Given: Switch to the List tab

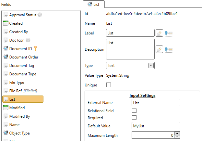Looking at the screenshot, I should point(94,4).
